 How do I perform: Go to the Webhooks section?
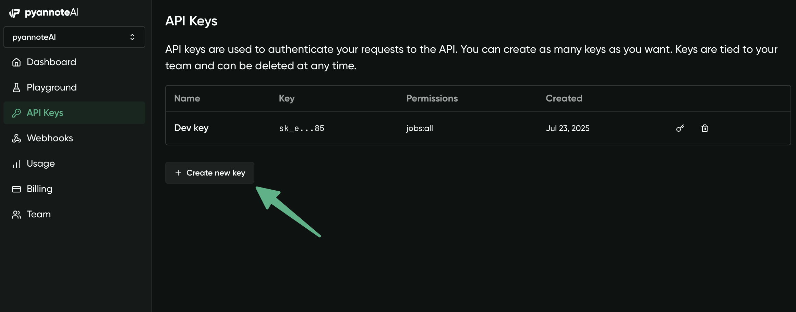point(49,138)
